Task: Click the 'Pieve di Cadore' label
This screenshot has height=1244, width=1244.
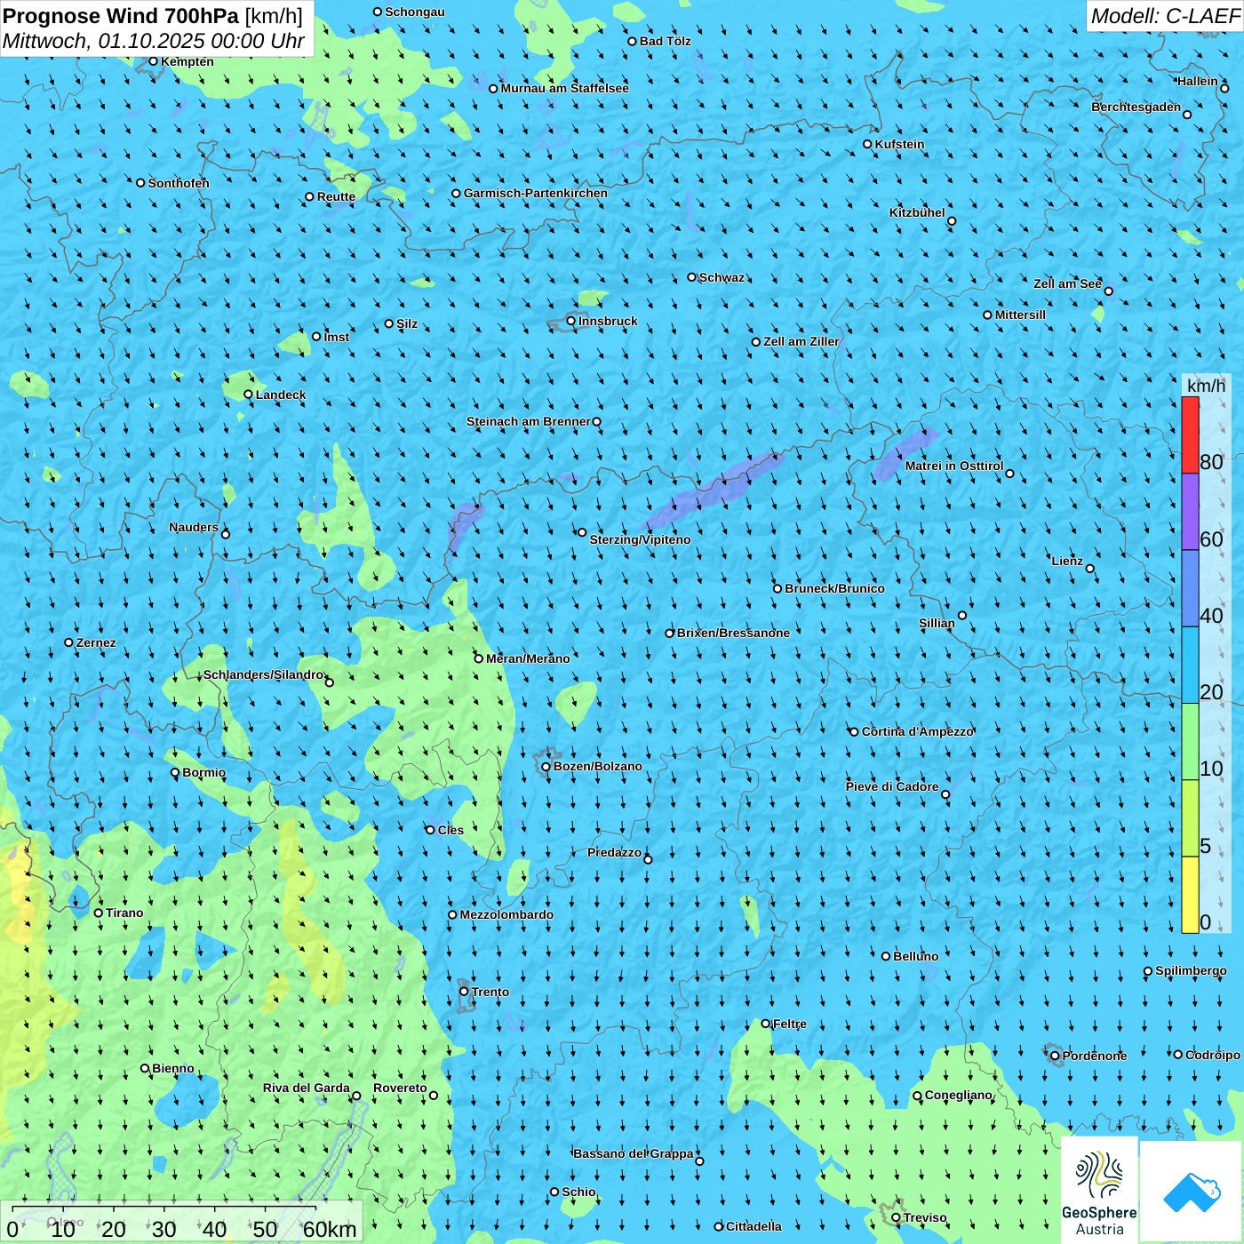Action: coord(892,786)
